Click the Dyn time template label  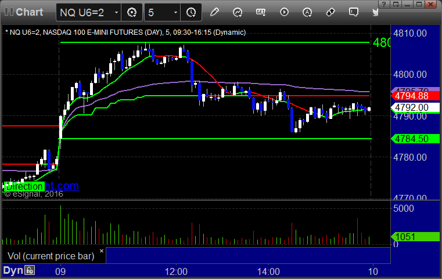13,270
